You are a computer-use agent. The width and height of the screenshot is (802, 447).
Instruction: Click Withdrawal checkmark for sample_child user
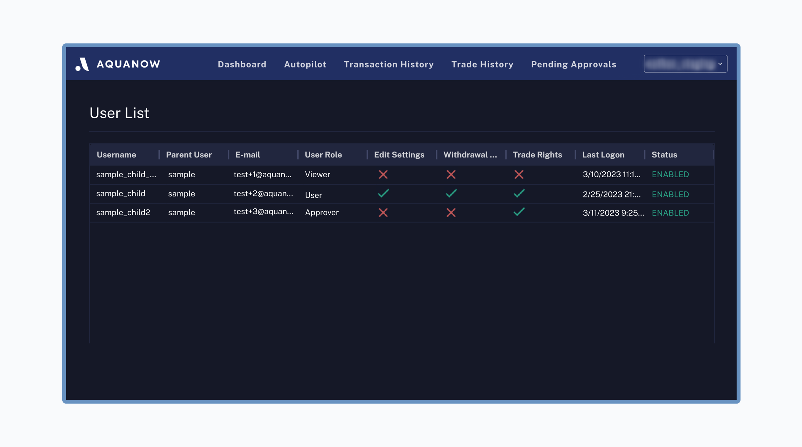click(x=451, y=193)
